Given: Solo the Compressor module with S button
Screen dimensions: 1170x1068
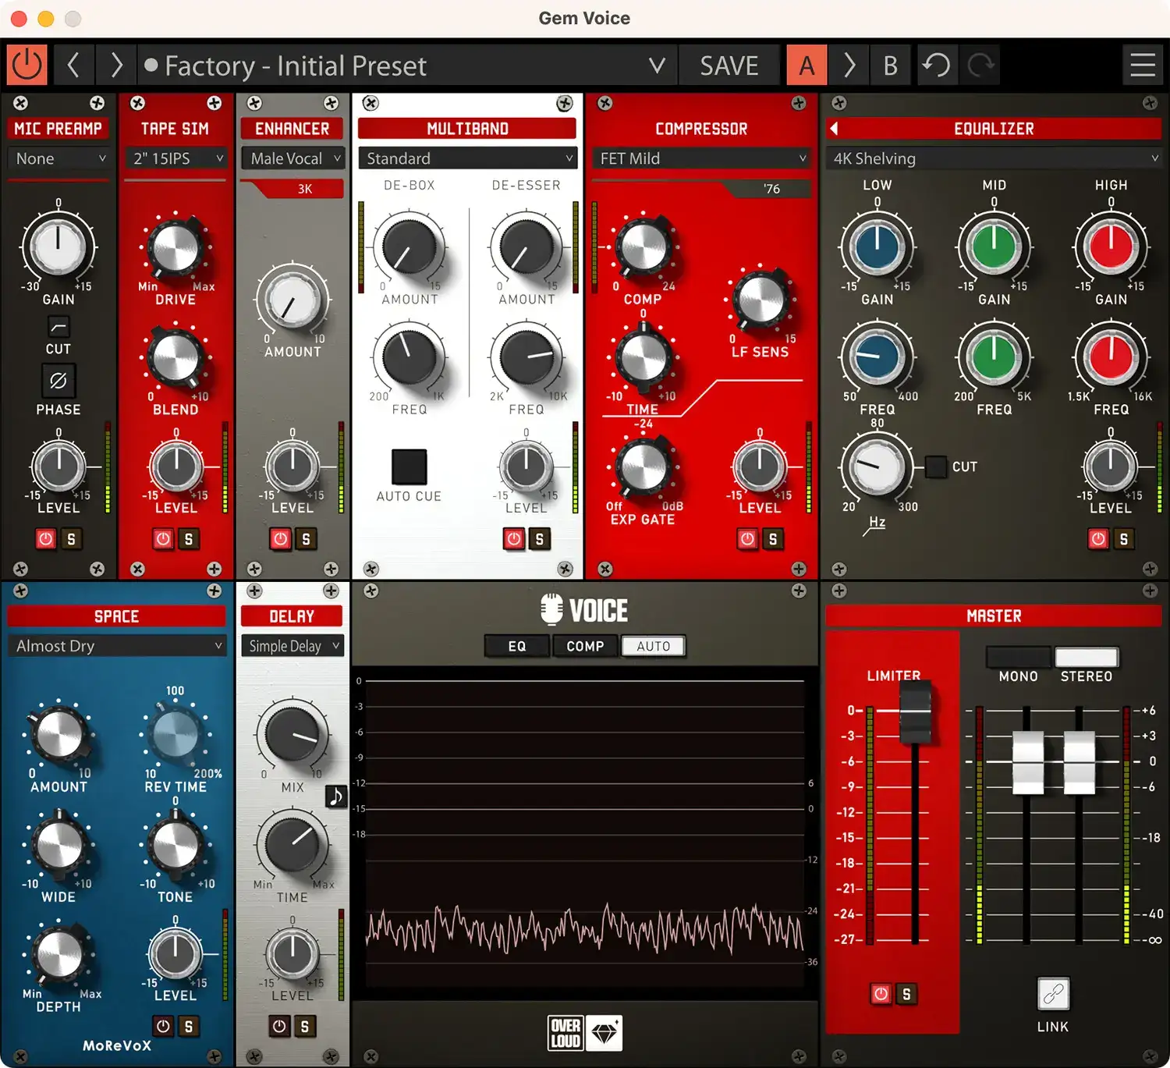Looking at the screenshot, I should coord(773,539).
